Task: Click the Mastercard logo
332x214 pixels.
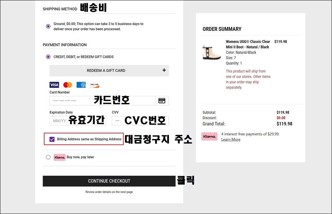Action: pos(68,85)
